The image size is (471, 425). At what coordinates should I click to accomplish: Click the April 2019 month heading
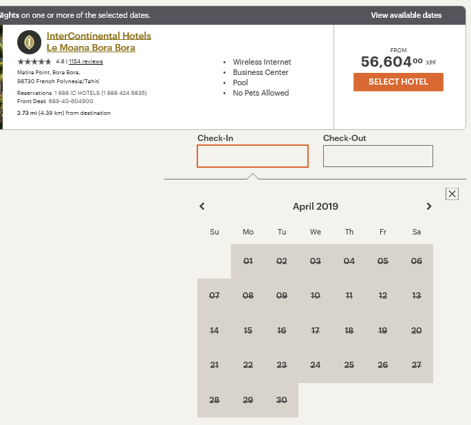[x=316, y=206]
